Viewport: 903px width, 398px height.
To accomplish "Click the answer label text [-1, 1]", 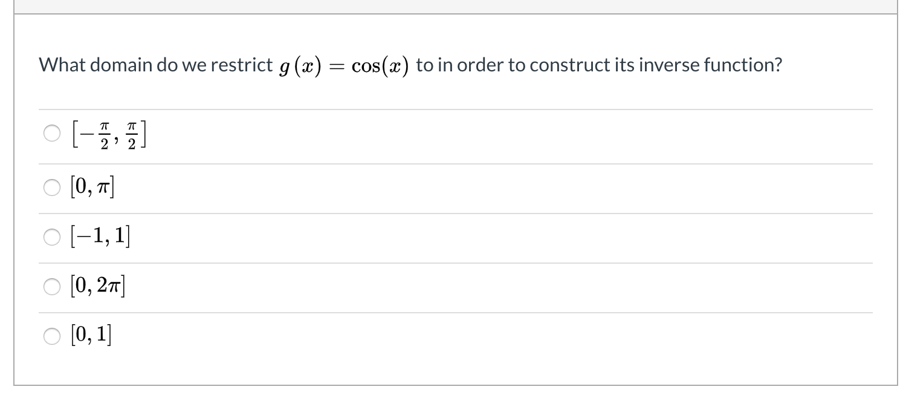I will point(100,236).
